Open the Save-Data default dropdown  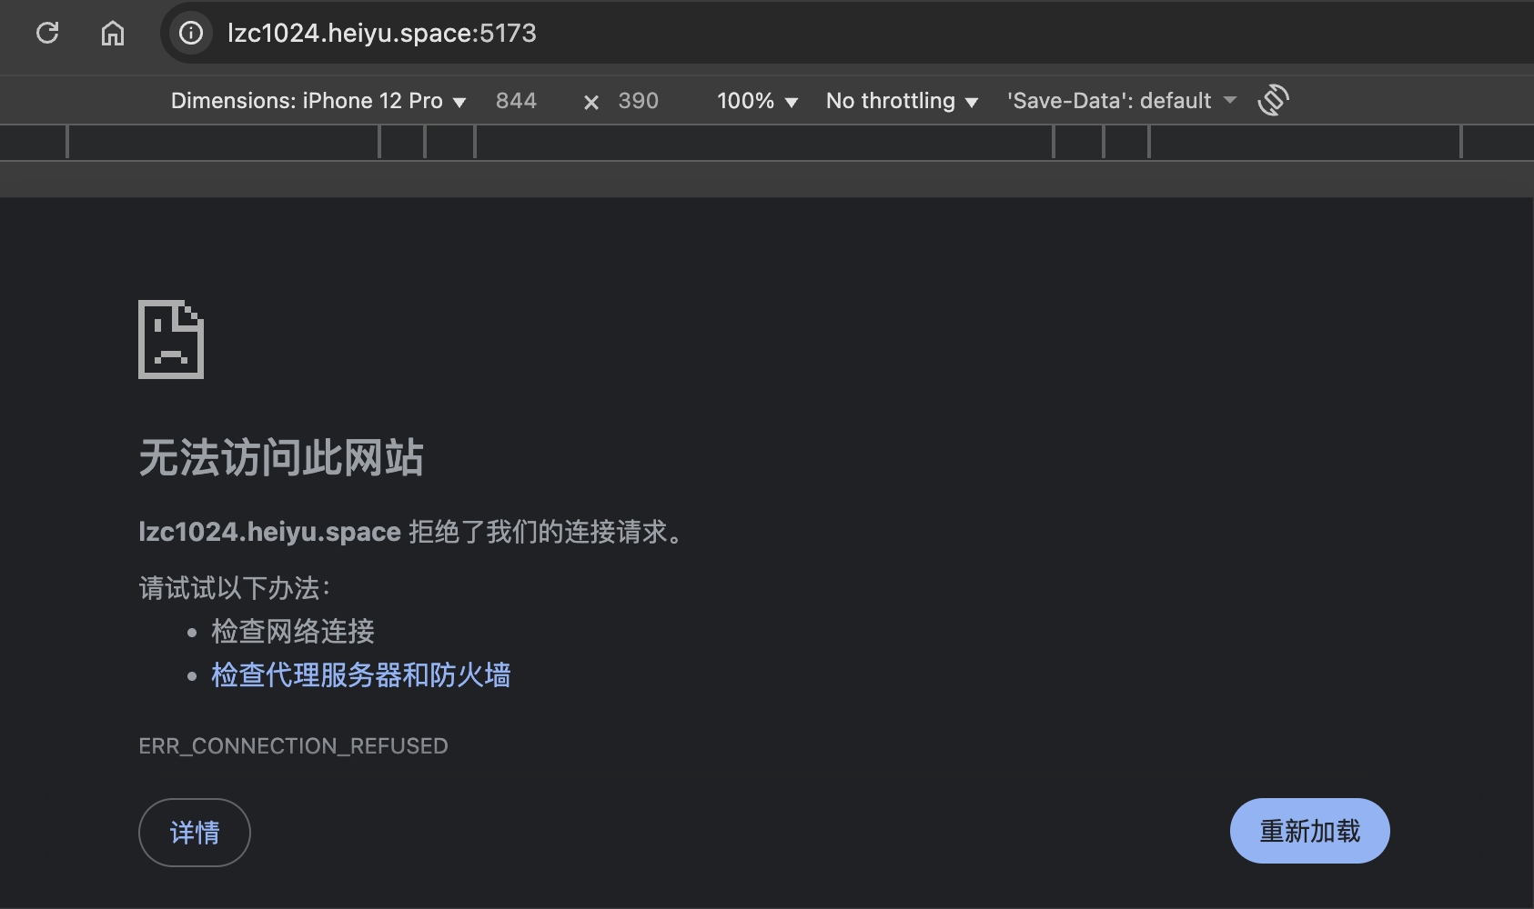pos(1121,101)
